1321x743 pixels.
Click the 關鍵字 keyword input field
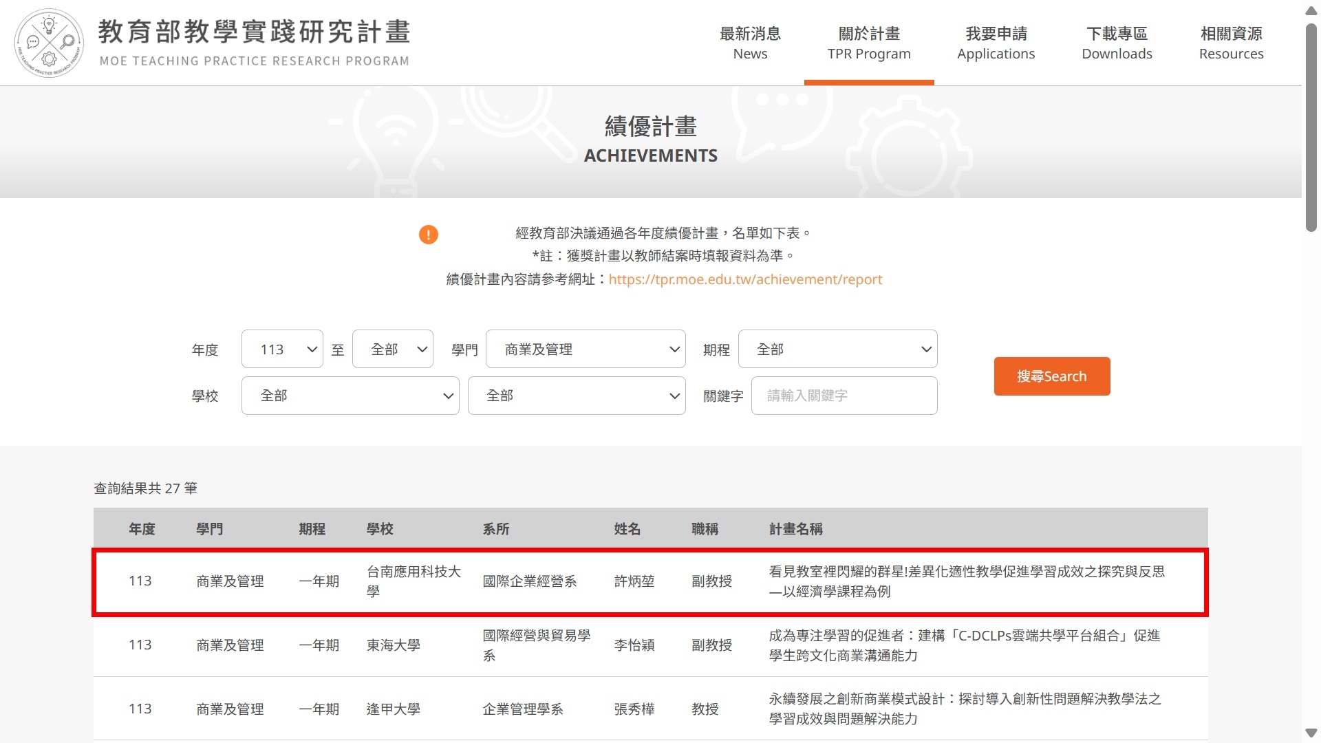click(844, 396)
